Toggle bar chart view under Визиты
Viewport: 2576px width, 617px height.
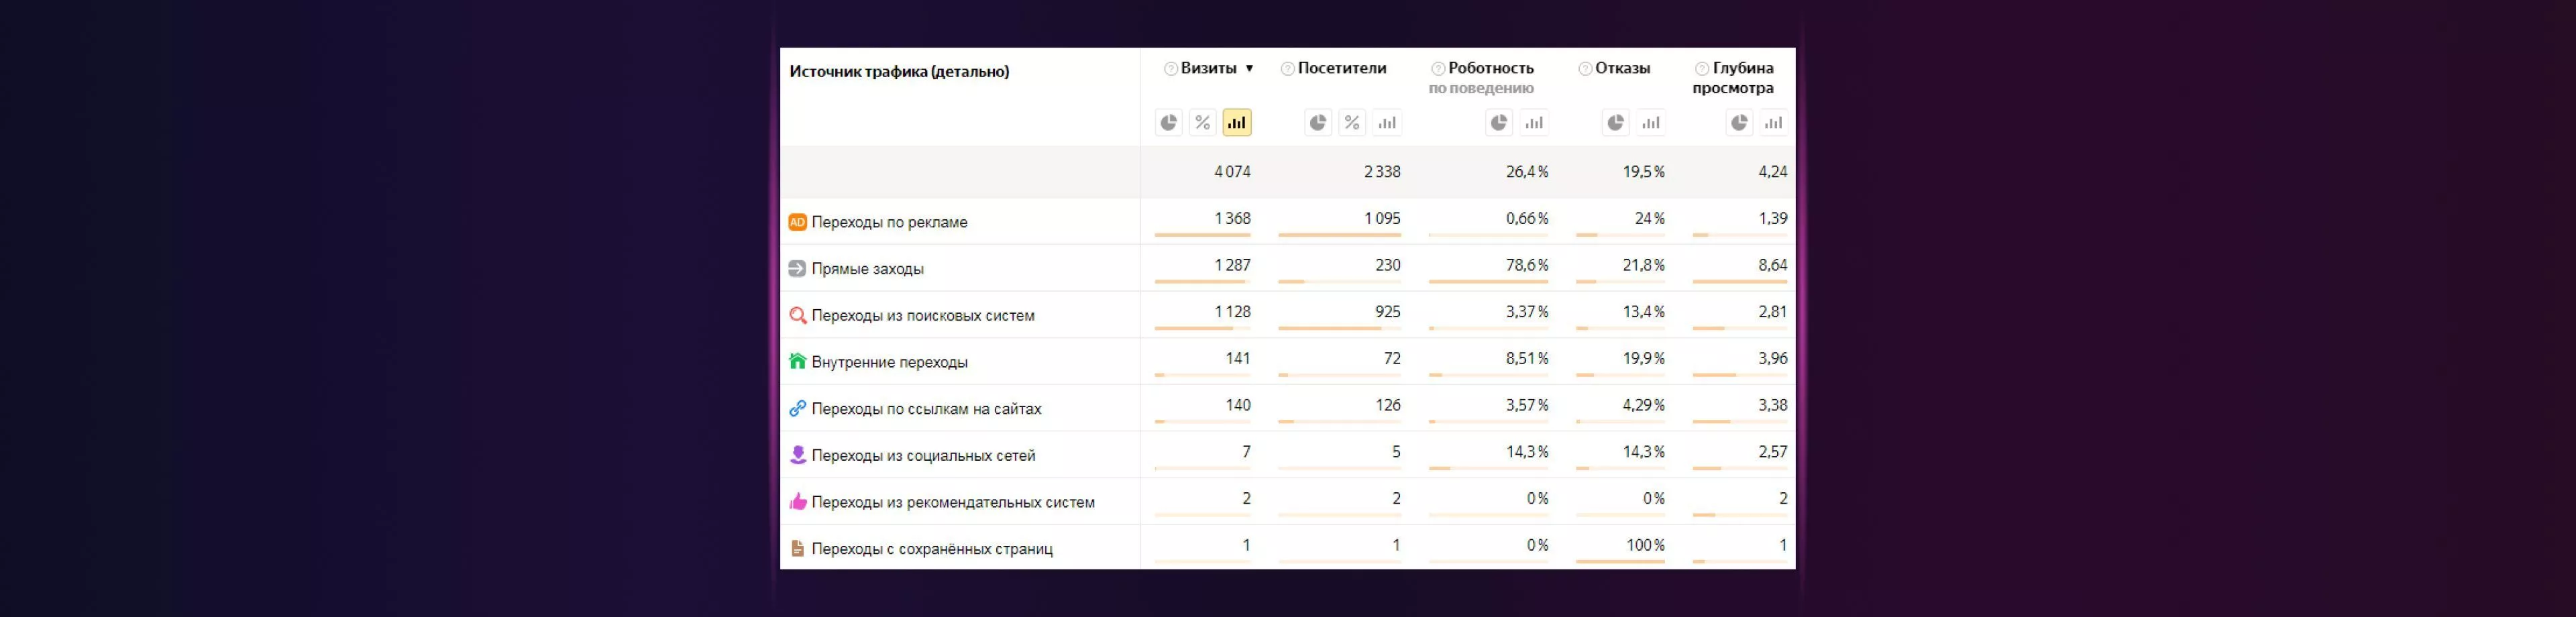point(1237,123)
